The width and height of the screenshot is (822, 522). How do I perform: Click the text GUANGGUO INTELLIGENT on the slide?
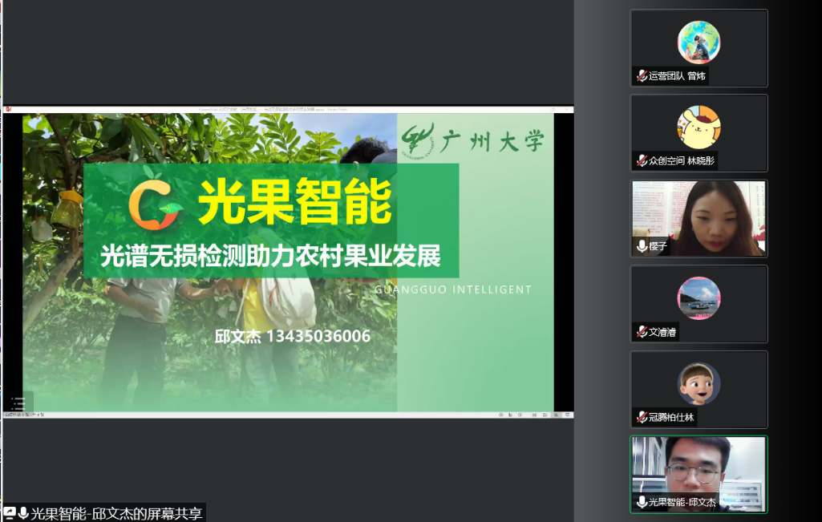[453, 289]
